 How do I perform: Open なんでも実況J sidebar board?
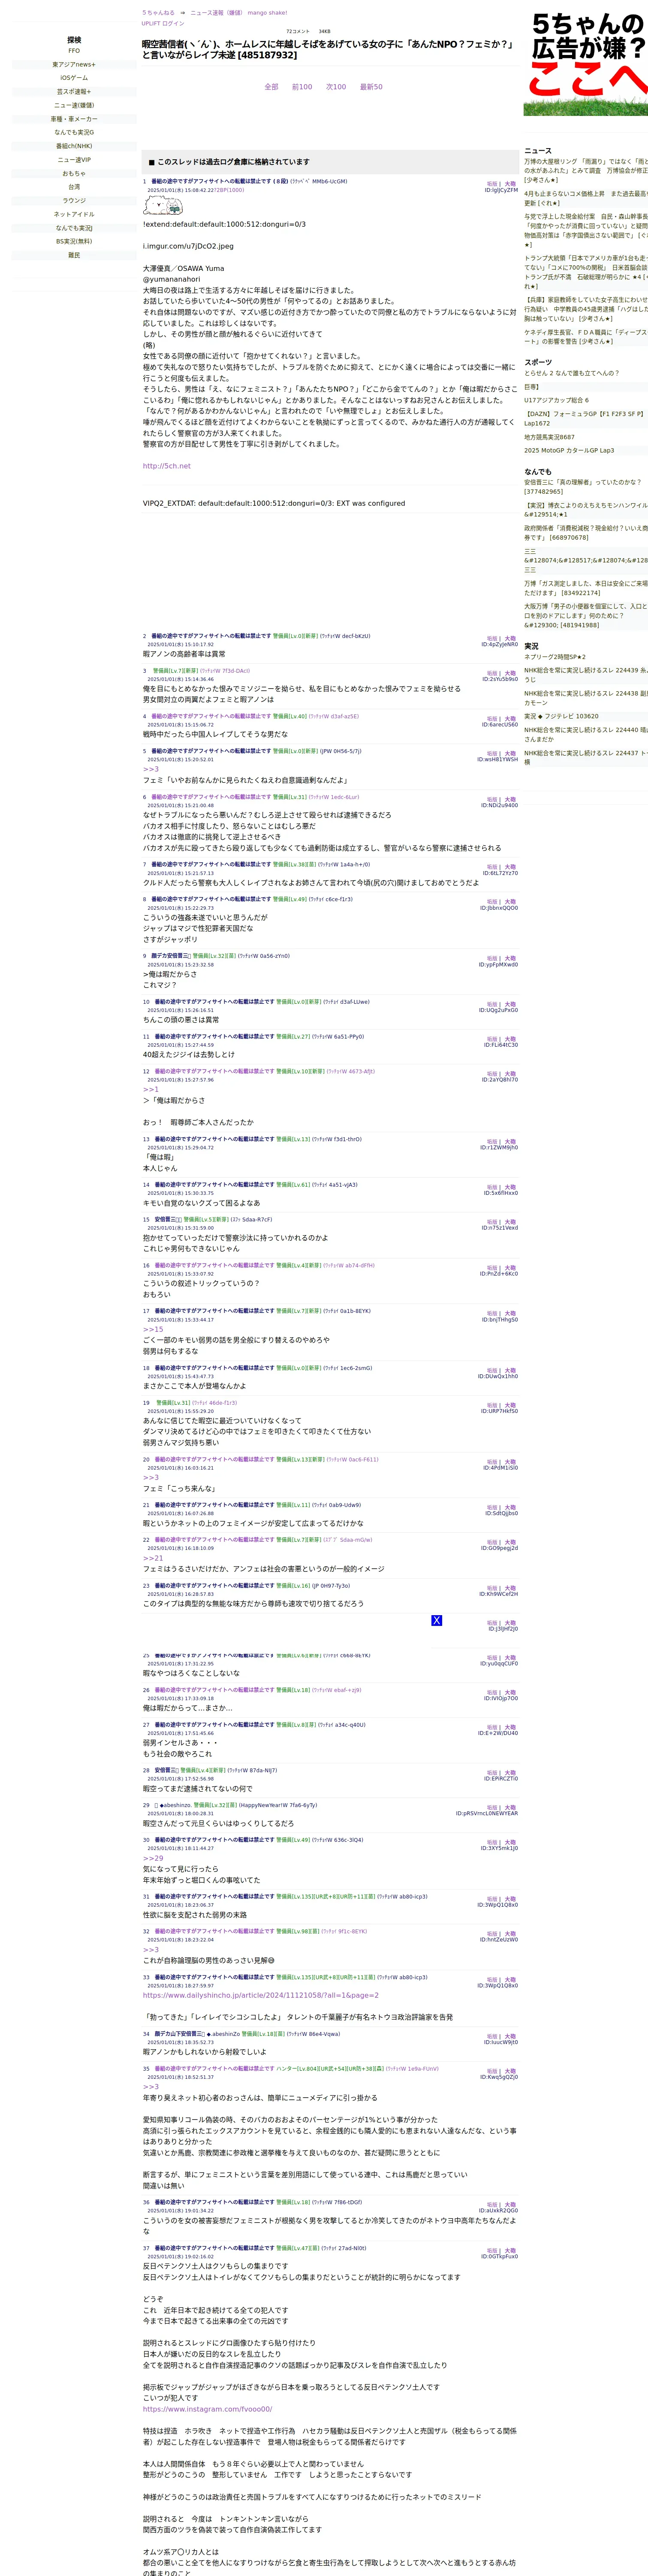coord(74,228)
